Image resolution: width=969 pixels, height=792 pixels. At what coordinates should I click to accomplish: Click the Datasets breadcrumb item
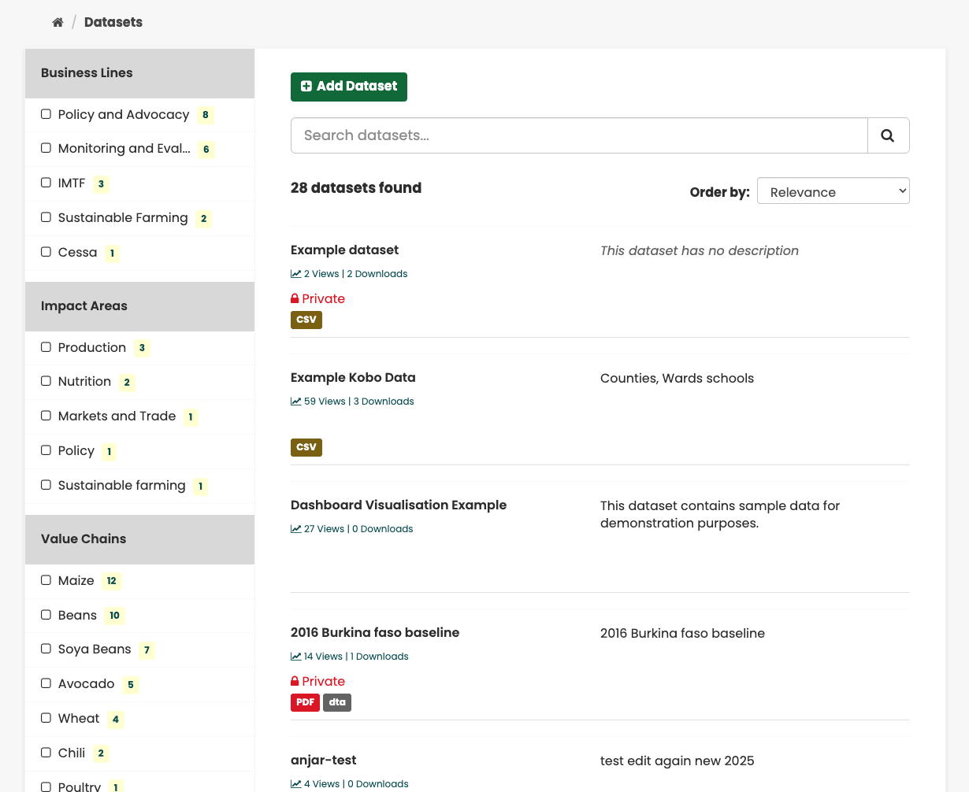tap(113, 22)
